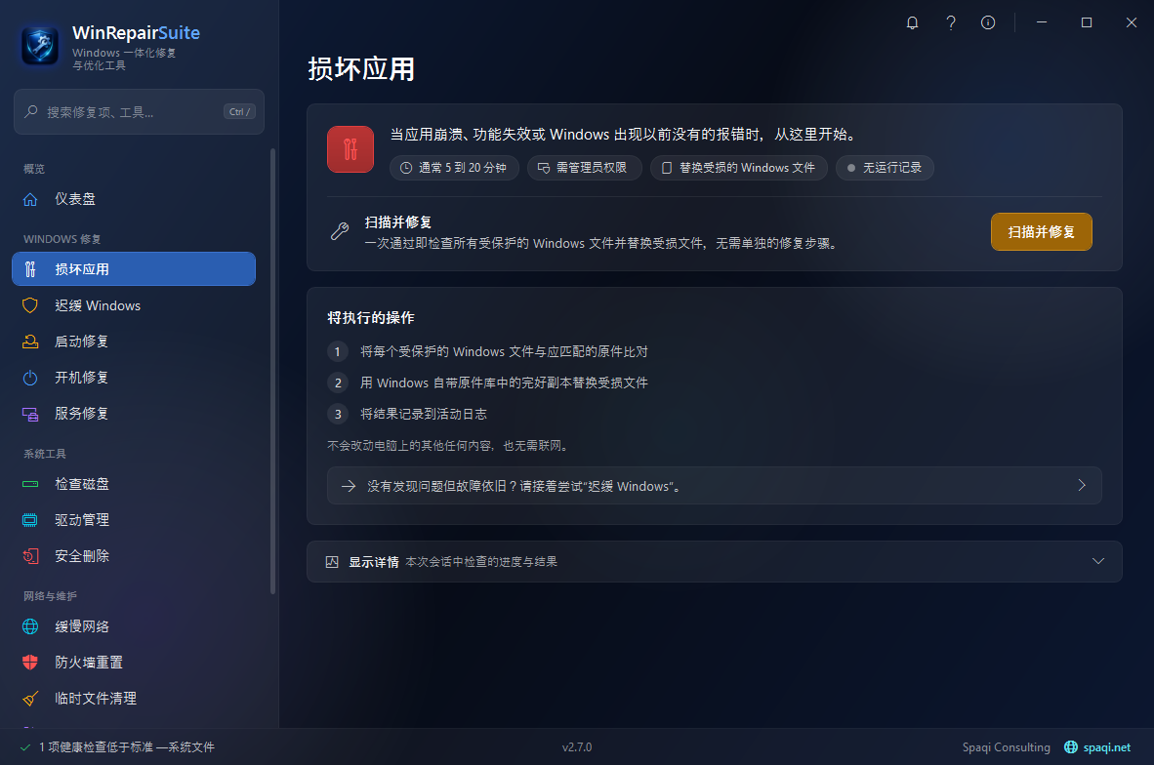This screenshot has height=765, width=1154.
Task: Click step number 2 badge
Action: 338,382
